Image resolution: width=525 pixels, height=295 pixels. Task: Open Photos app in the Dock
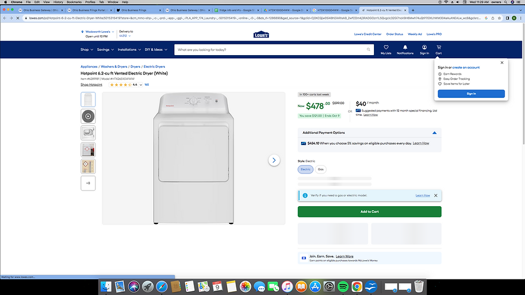point(245,286)
